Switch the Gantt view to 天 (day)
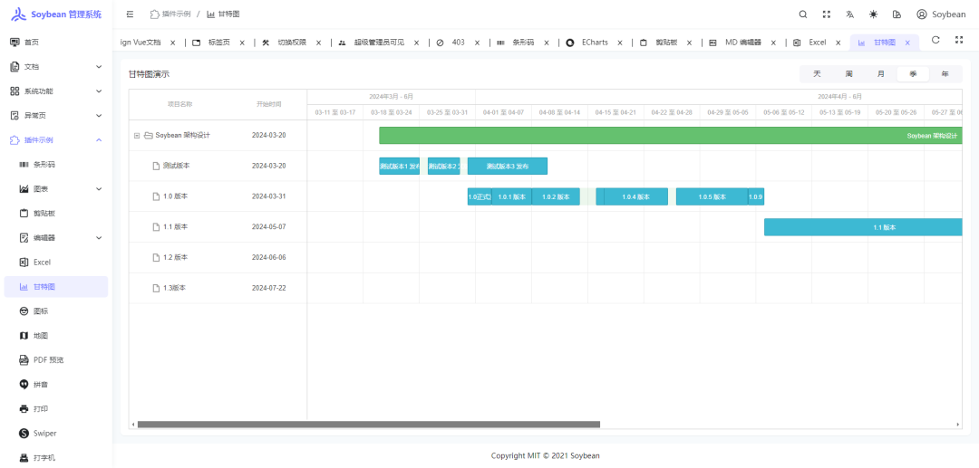Viewport: 979px width, 468px height. click(817, 74)
